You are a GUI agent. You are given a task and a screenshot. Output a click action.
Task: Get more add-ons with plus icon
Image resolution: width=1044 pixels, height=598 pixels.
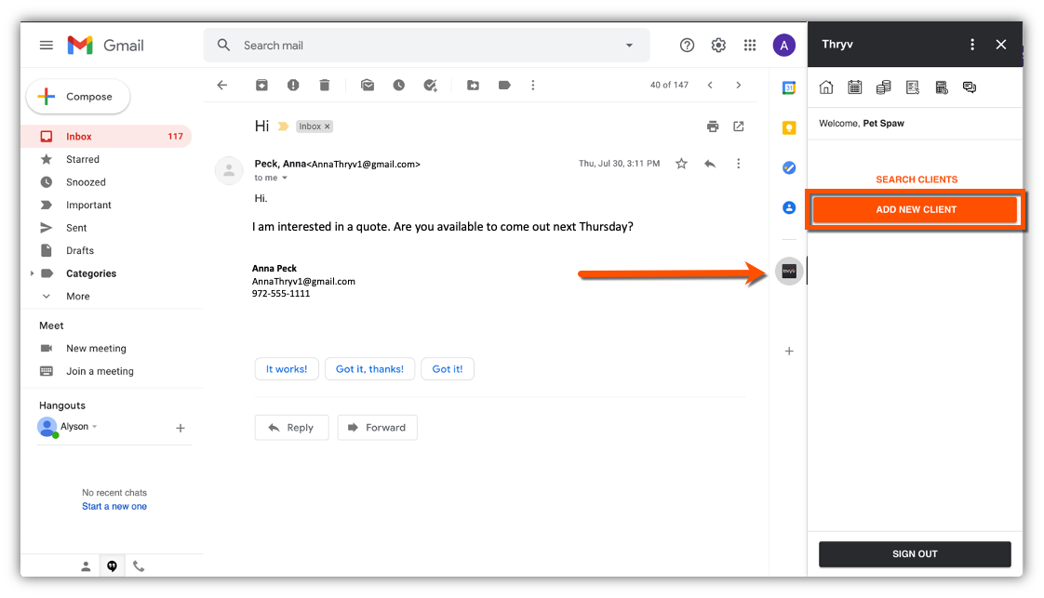(789, 352)
